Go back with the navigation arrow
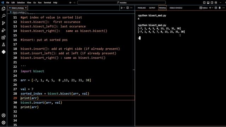Screen dimensions: 226x127 click(71, 2)
